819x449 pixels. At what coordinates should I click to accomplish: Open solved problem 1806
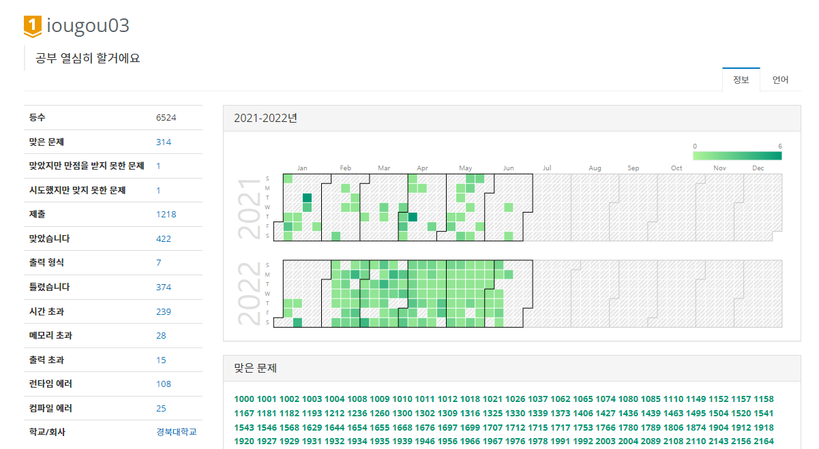(674, 428)
